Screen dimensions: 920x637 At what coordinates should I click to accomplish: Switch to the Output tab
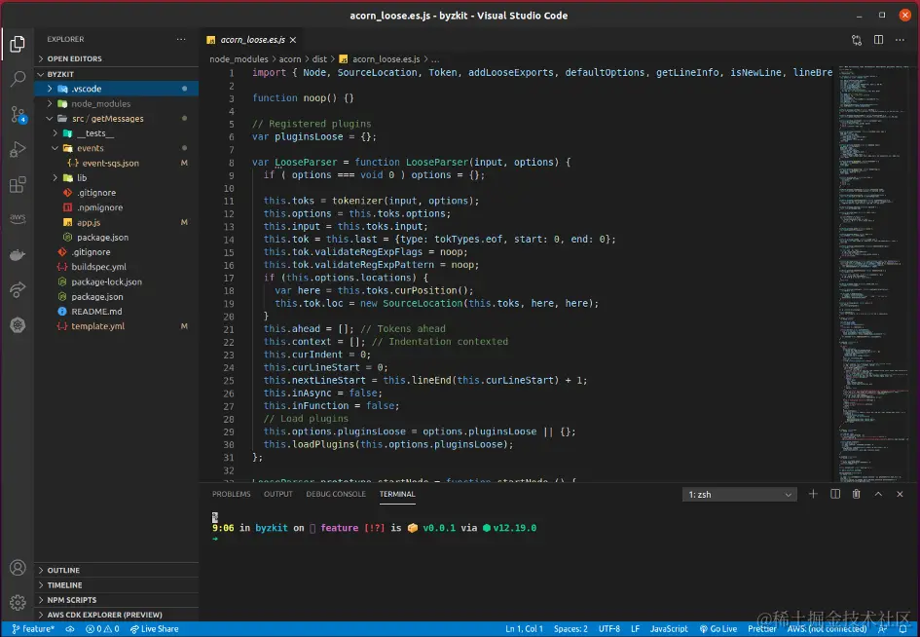pos(278,494)
